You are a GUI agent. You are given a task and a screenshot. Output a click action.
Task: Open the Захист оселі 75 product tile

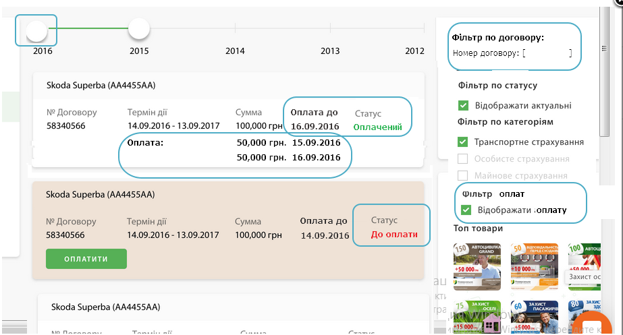coord(478,317)
